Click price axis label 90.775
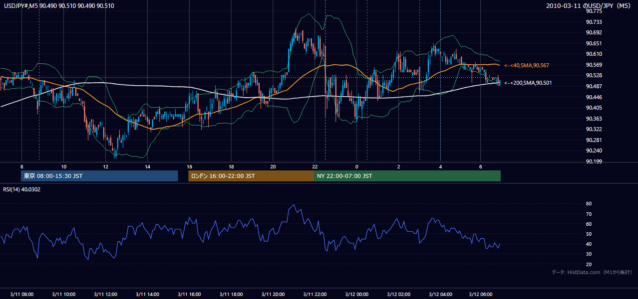The height and width of the screenshot is (299, 638). [594, 11]
